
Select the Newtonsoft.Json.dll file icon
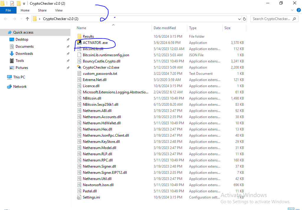coord(79,185)
